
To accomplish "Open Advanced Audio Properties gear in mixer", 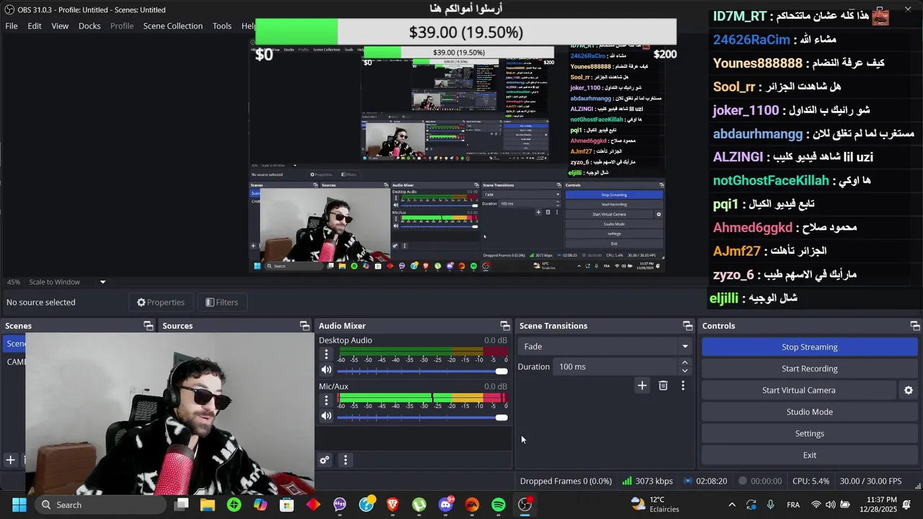I will [x=324, y=460].
